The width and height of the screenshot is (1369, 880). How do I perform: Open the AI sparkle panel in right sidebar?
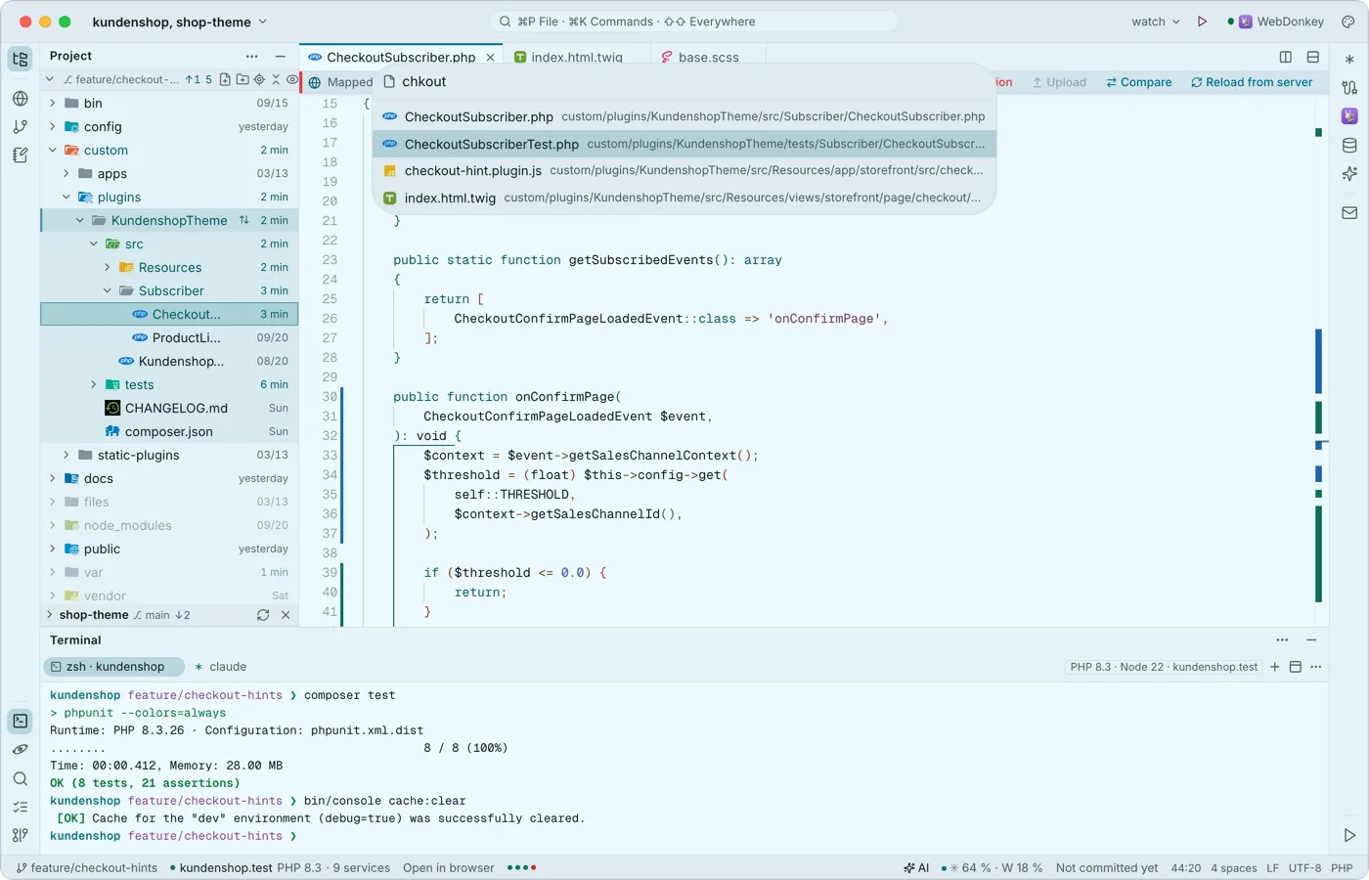[x=1349, y=174]
